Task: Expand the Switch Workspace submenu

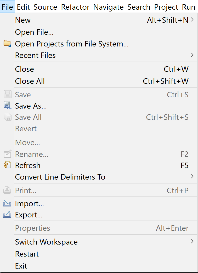Action: coord(192,242)
